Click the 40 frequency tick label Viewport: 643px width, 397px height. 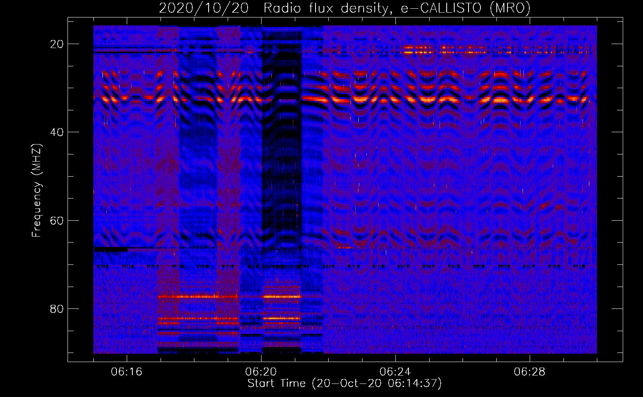pos(57,132)
